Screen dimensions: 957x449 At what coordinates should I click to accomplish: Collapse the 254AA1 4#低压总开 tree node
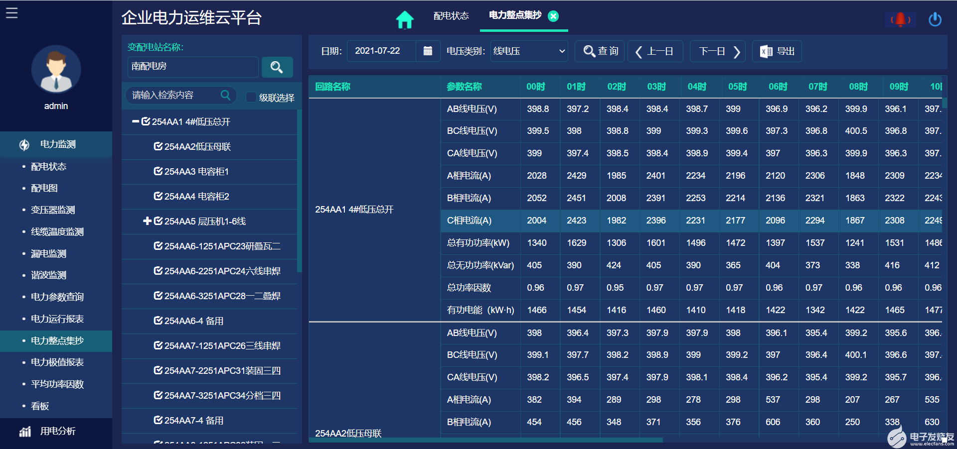point(135,121)
